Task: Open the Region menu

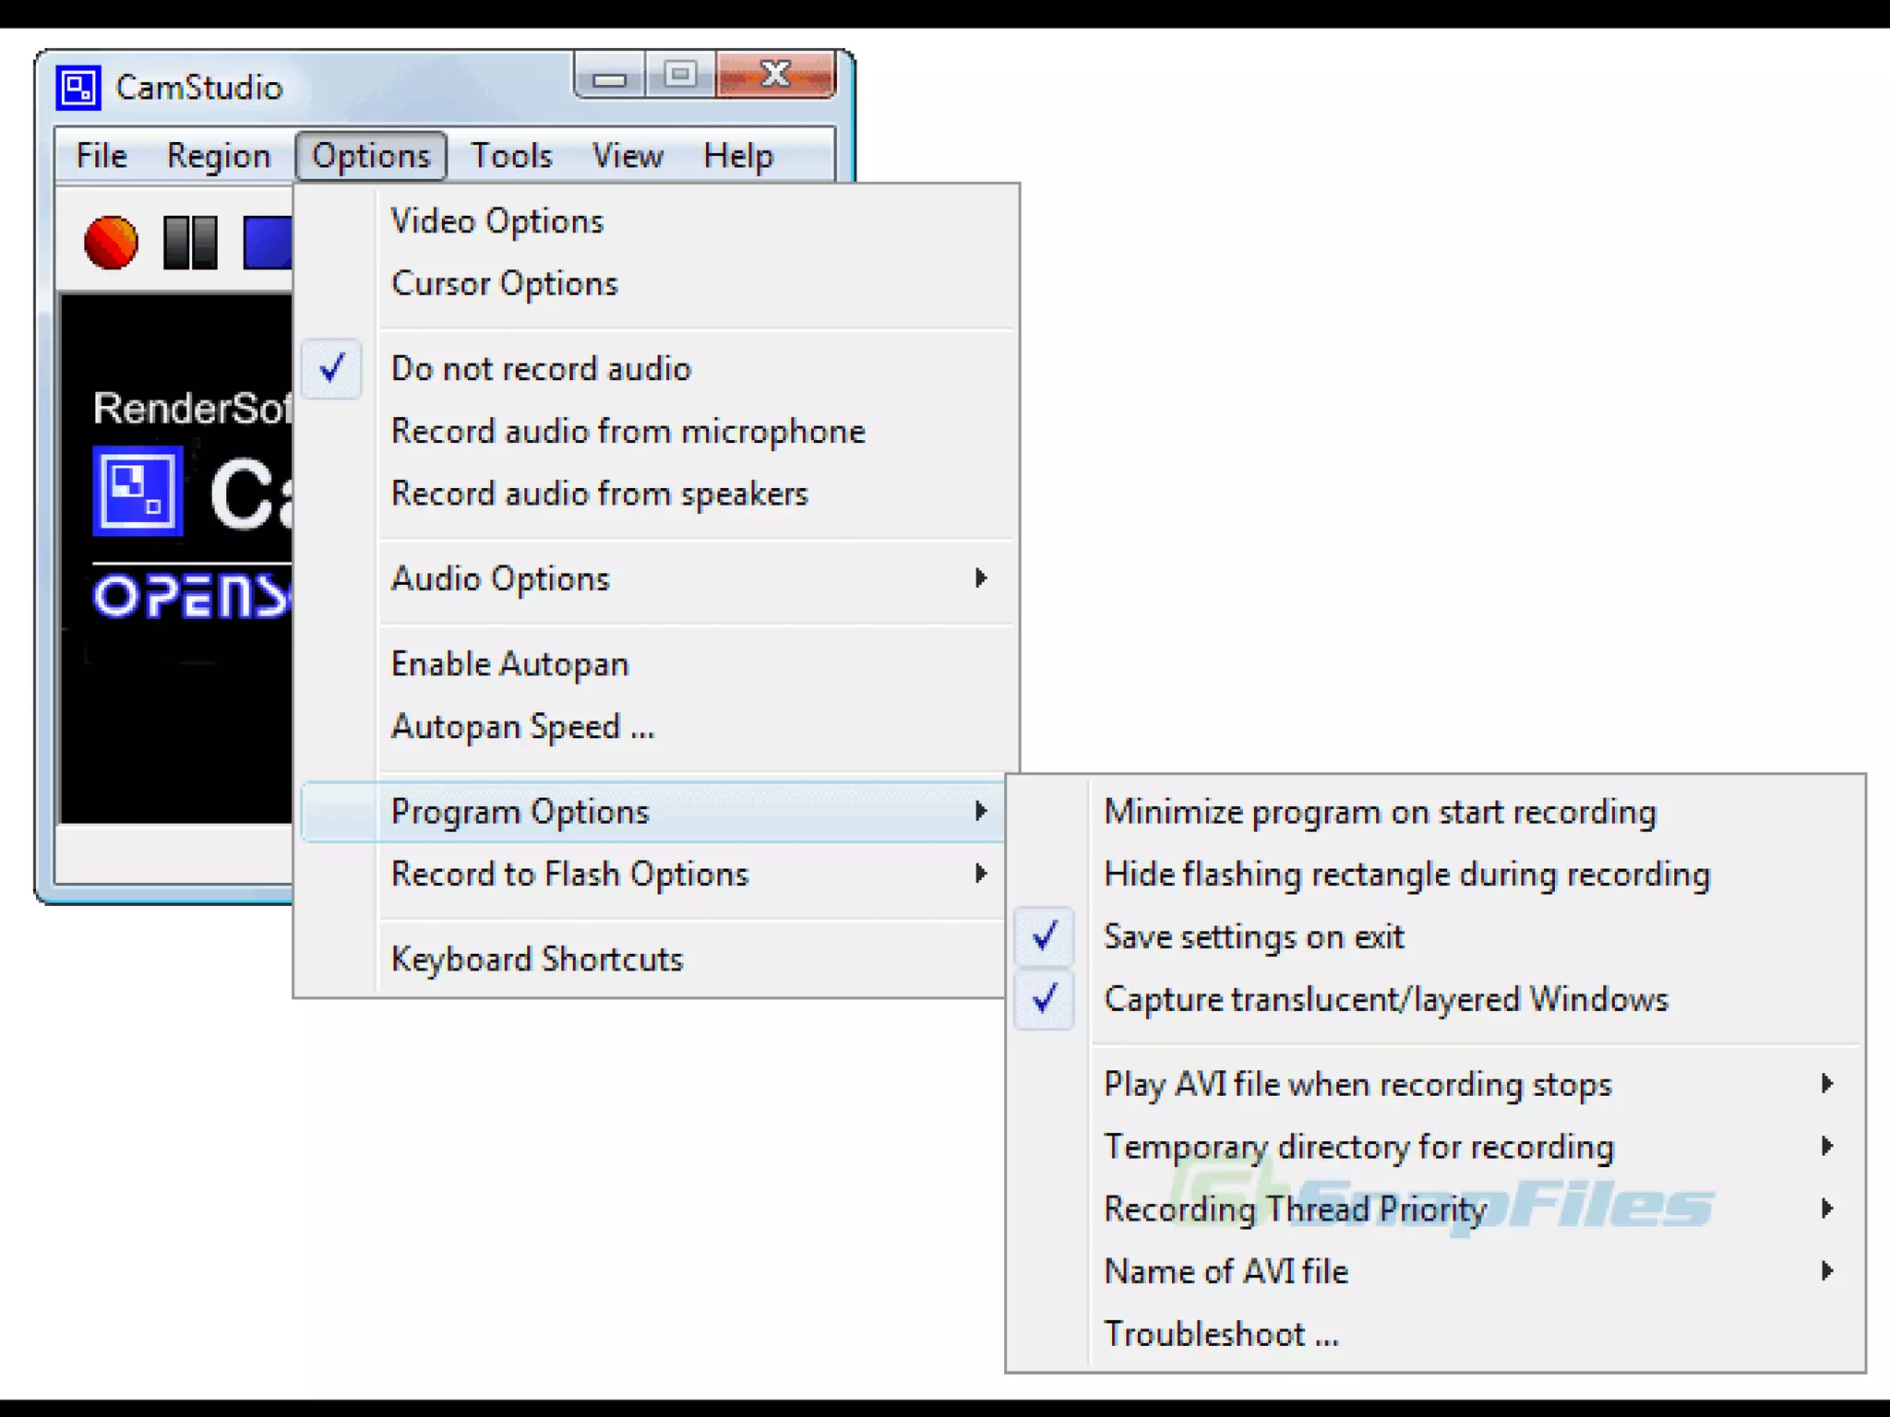Action: (x=219, y=156)
